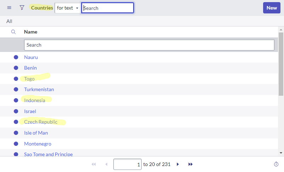This screenshot has height=172, width=284.
Task: Create a new country with New
Action: pos(272,8)
